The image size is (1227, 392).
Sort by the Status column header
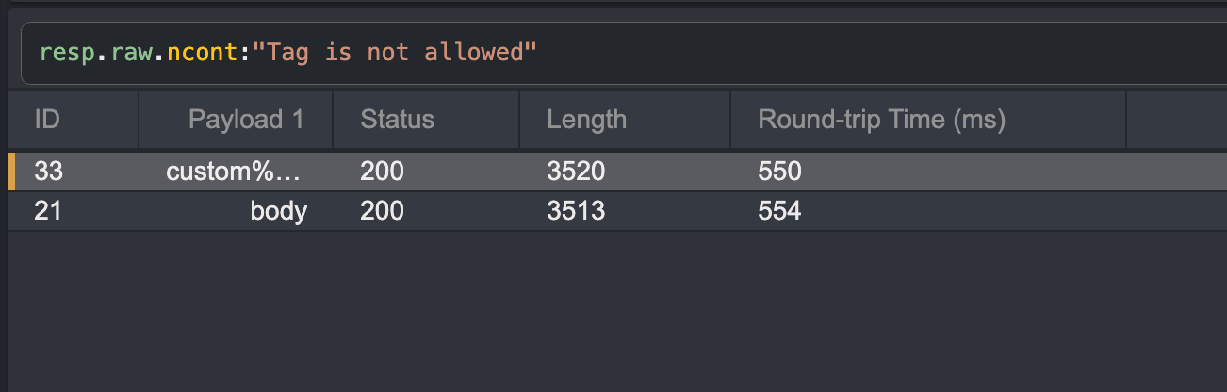click(397, 120)
